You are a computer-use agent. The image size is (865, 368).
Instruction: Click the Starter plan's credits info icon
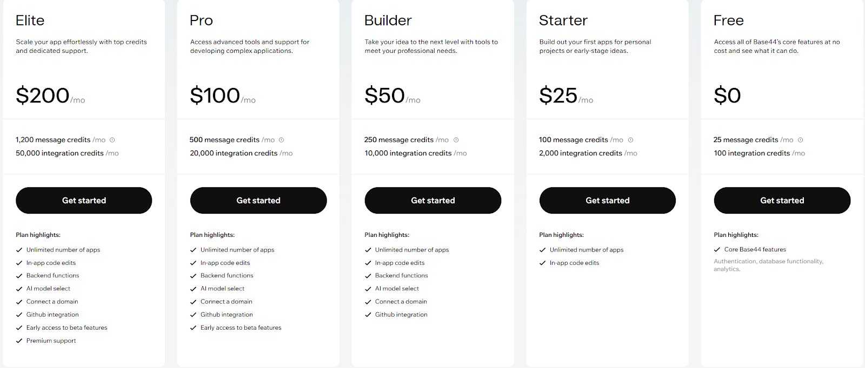click(630, 140)
